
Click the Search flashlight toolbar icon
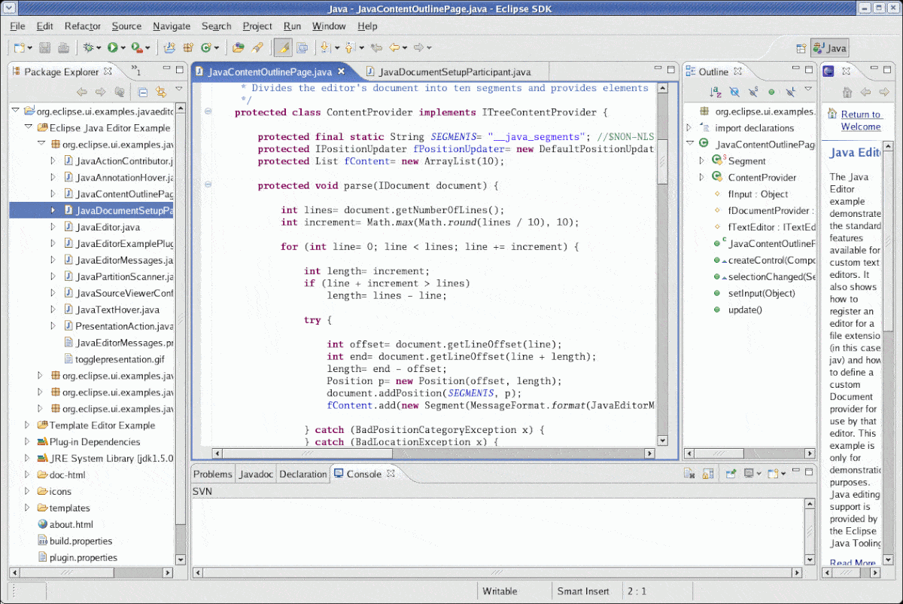coord(257,47)
